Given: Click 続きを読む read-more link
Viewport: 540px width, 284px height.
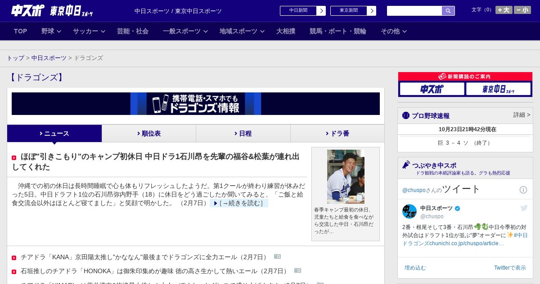Looking at the screenshot, I should 239,203.
